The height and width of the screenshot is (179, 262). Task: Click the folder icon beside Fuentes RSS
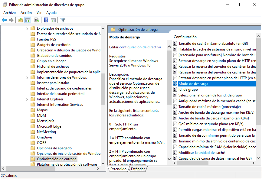(33, 39)
